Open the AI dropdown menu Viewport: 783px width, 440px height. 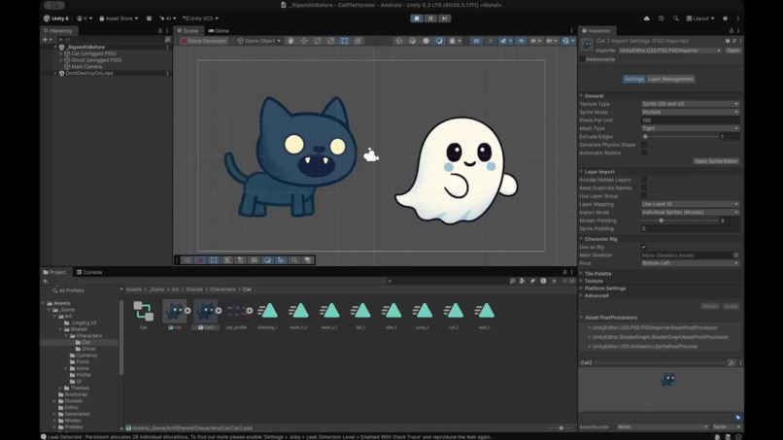point(167,18)
